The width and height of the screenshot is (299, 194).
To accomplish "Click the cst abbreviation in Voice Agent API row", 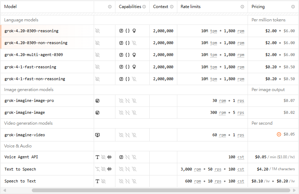I will [x=241, y=157].
